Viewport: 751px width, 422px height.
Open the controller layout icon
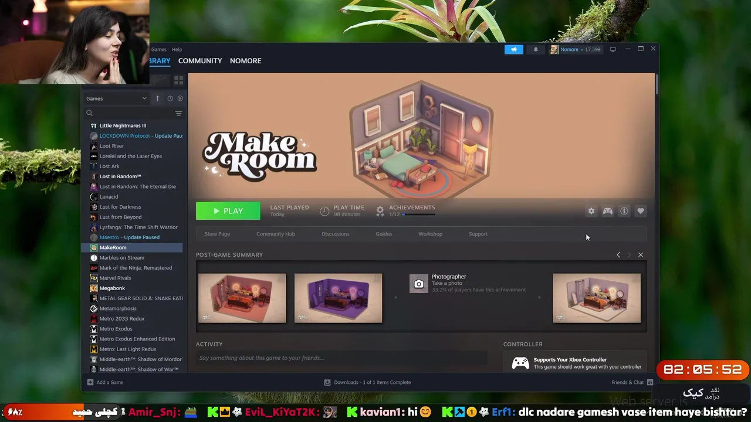coord(608,211)
